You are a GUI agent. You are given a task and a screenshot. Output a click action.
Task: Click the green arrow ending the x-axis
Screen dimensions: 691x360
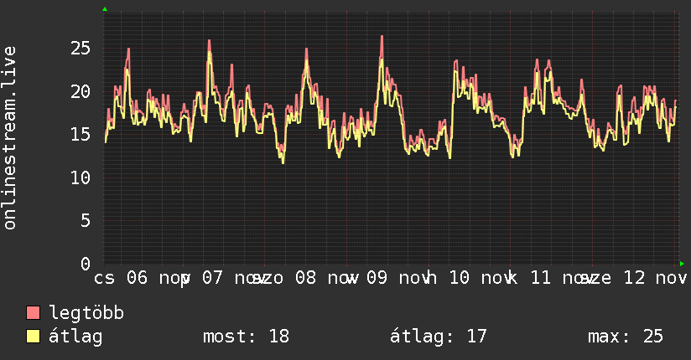(682, 264)
